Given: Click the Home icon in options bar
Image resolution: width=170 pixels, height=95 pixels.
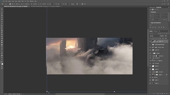Looking at the screenshot, I should (x=2, y=4).
